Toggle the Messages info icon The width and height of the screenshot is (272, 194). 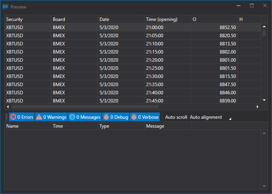coord(72,117)
